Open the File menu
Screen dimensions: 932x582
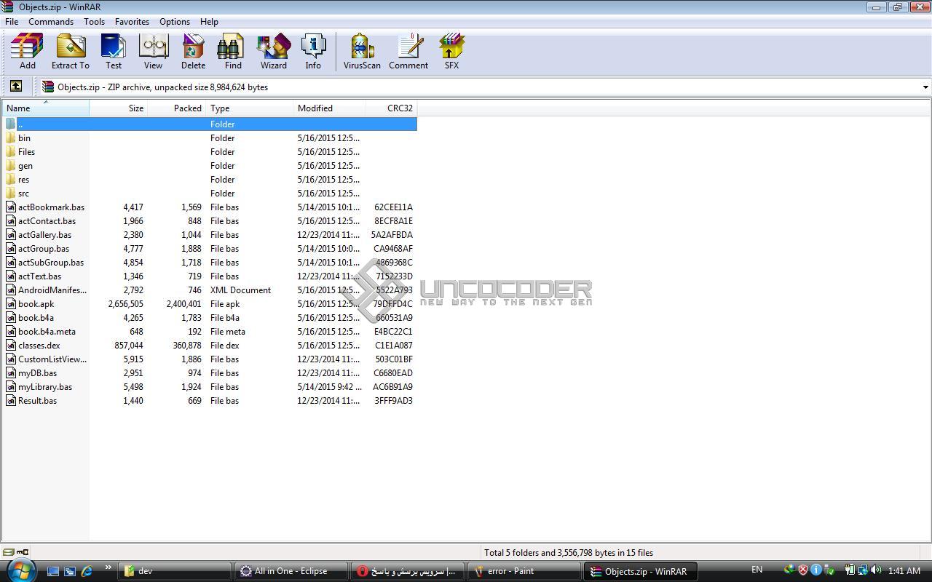click(x=12, y=22)
